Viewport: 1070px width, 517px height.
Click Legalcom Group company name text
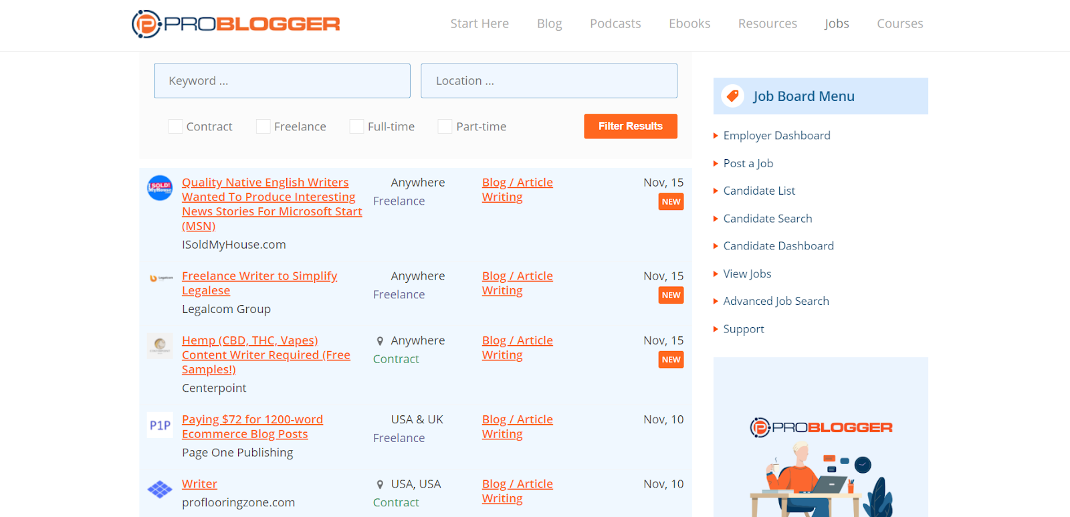click(x=226, y=309)
